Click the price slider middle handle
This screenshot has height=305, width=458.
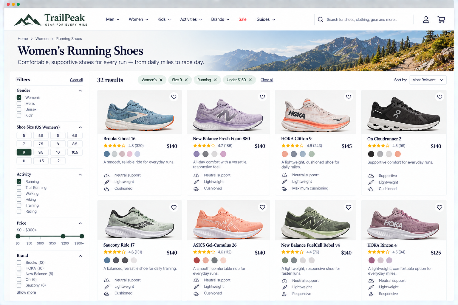(63, 236)
